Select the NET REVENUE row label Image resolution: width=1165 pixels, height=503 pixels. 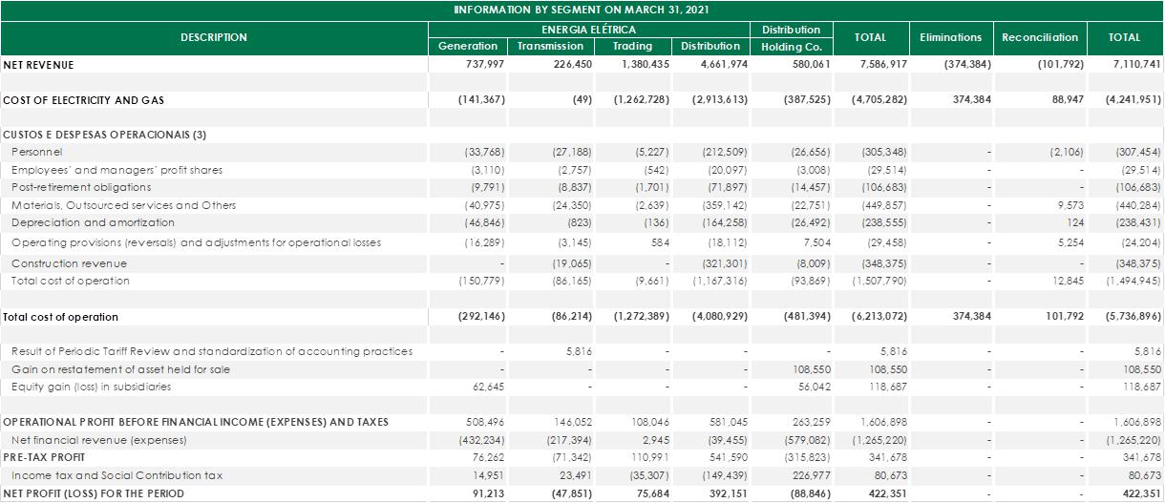(38, 65)
